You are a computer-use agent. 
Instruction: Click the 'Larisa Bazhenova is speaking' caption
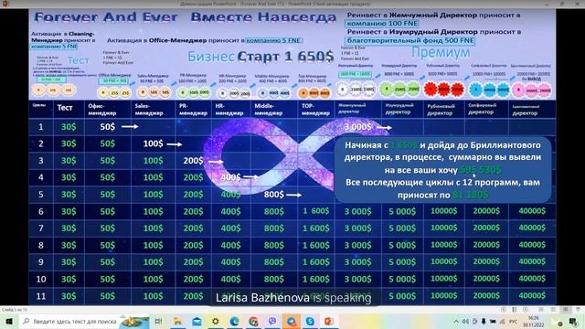293,298
